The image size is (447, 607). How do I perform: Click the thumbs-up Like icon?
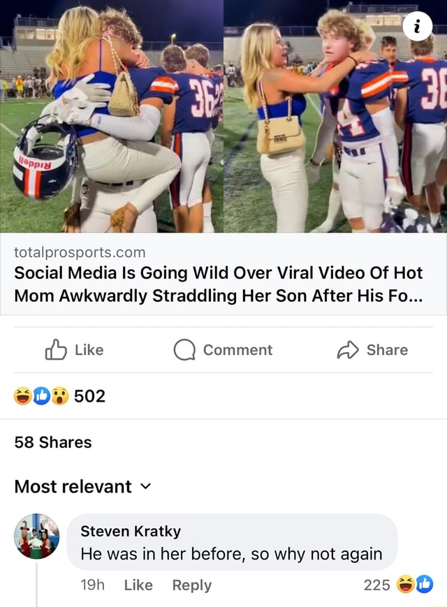click(x=55, y=350)
